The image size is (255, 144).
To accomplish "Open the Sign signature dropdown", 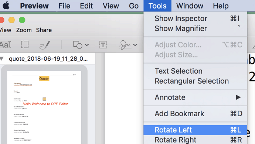I will click(x=128, y=45).
